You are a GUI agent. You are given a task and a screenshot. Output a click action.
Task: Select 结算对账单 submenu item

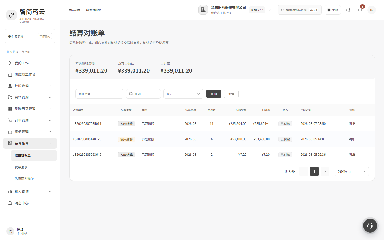[34, 155]
